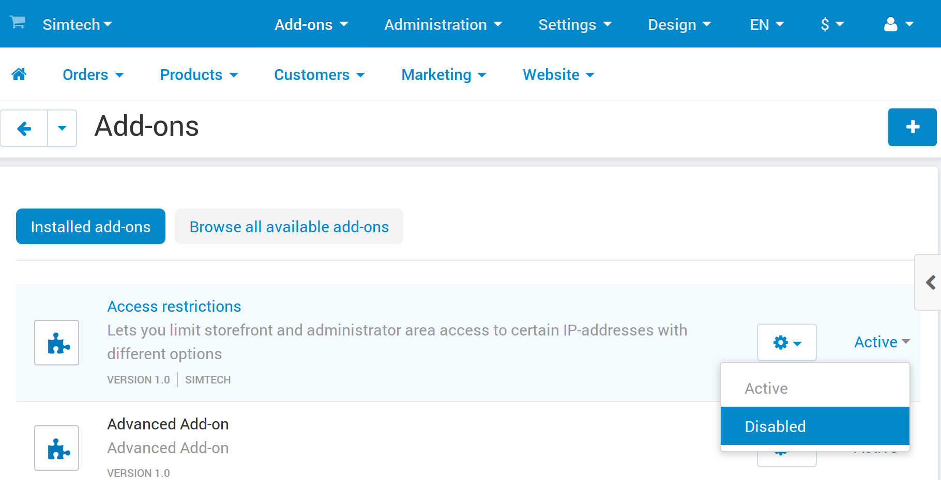941x480 pixels.
Task: Open the Administration menu
Action: pos(443,24)
